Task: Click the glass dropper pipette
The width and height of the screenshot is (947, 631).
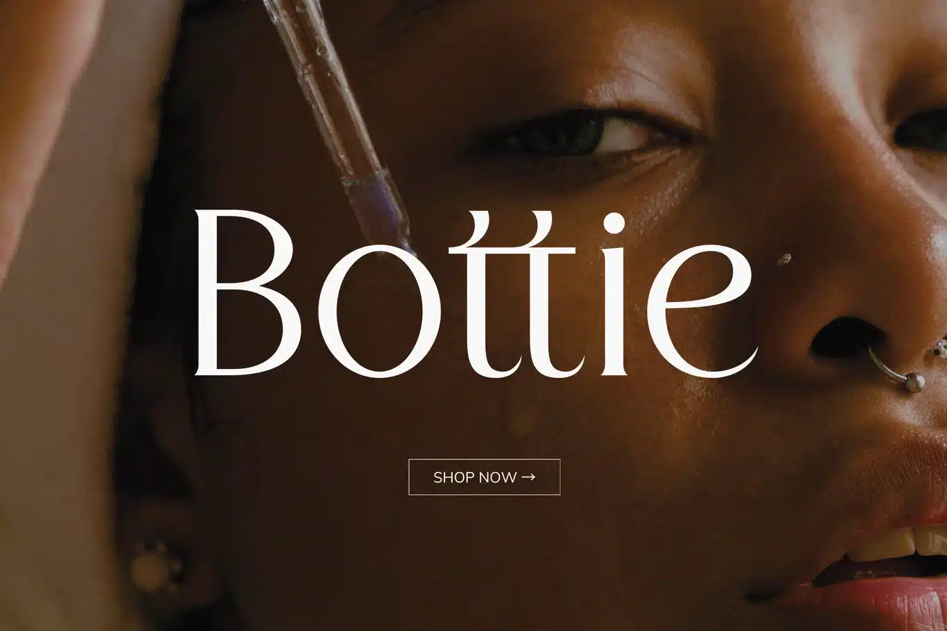Action: coord(339,124)
